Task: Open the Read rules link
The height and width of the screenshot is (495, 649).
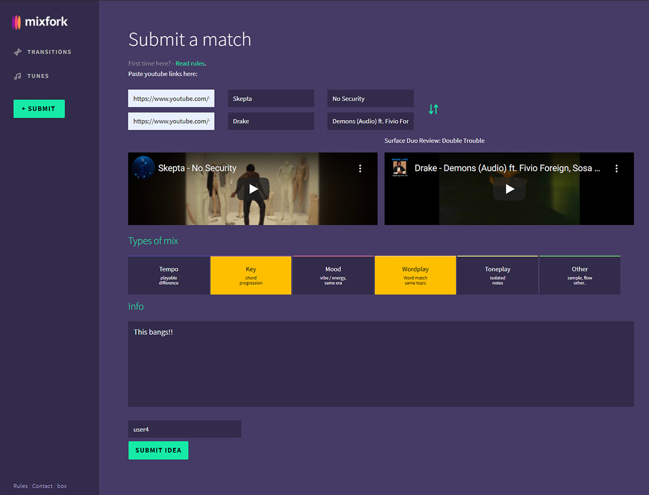Action: coord(190,64)
